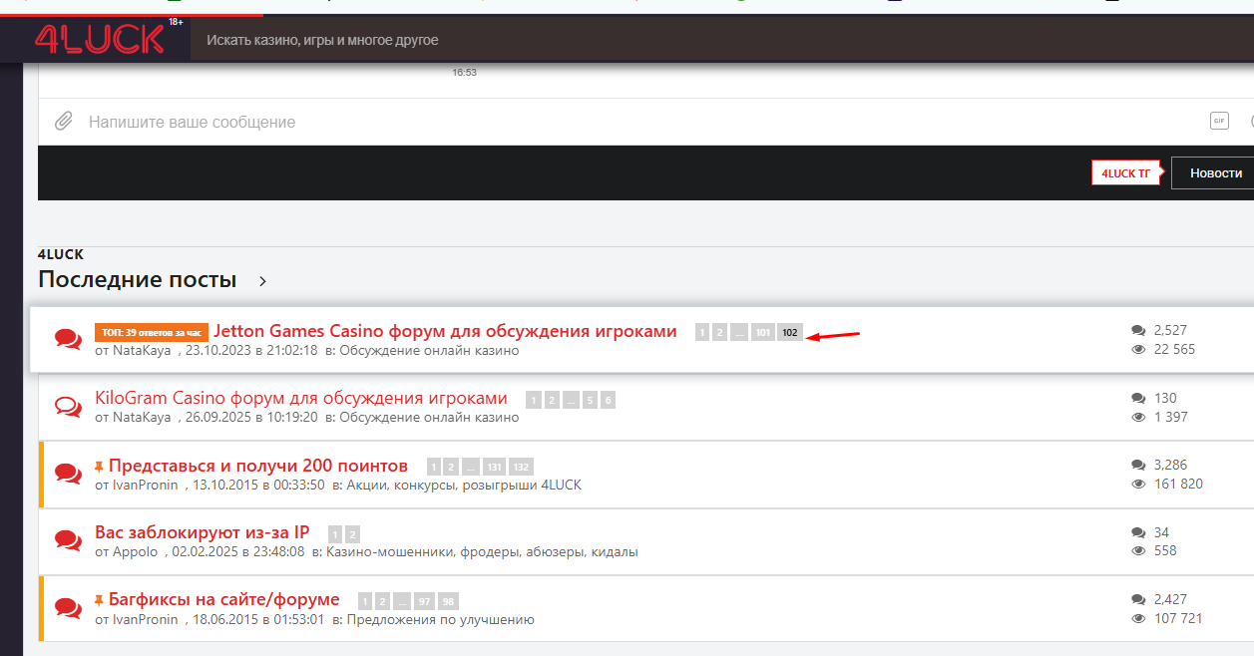Click chat bubble icon beside 'Вас заблокируют из-за IP'

click(68, 540)
